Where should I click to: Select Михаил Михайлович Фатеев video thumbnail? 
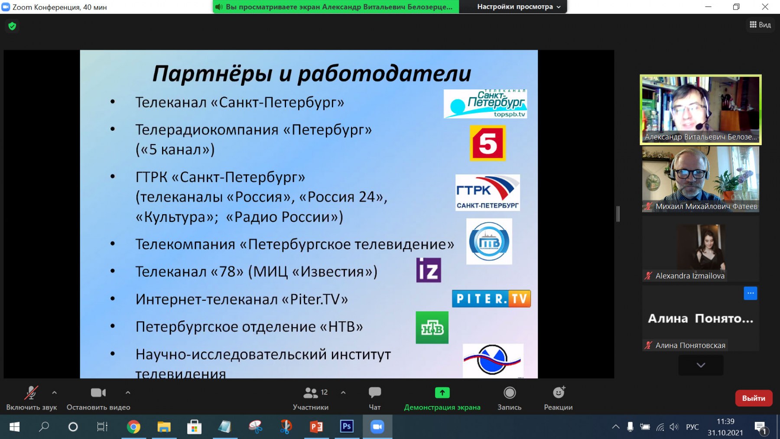pyautogui.click(x=701, y=179)
